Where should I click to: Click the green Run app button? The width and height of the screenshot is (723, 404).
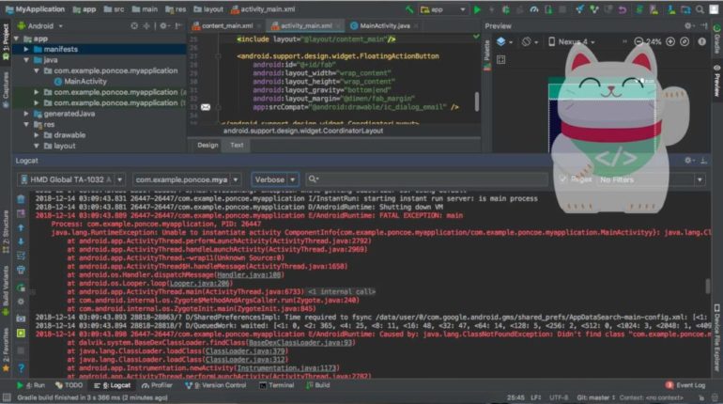tap(477, 8)
